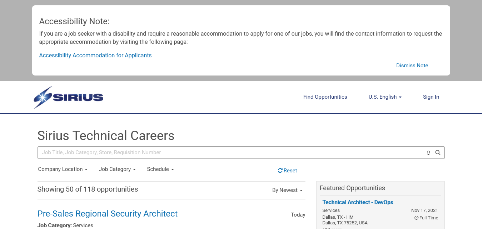Expand the U.S. English language dropdown
The height and width of the screenshot is (229, 488).
385,97
